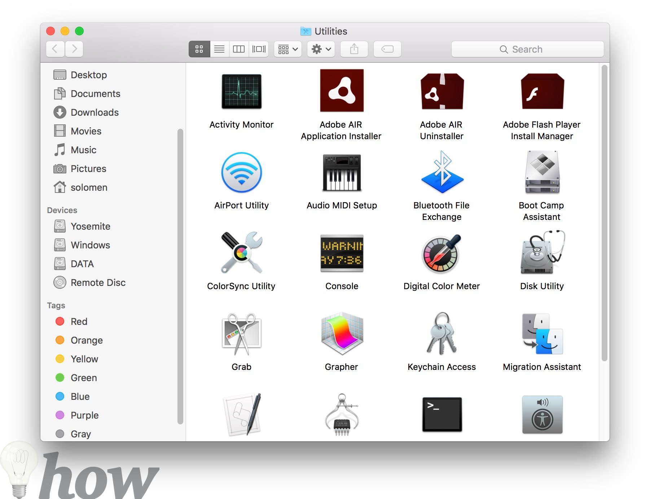
Task: Switch to list view
Action: coord(219,49)
